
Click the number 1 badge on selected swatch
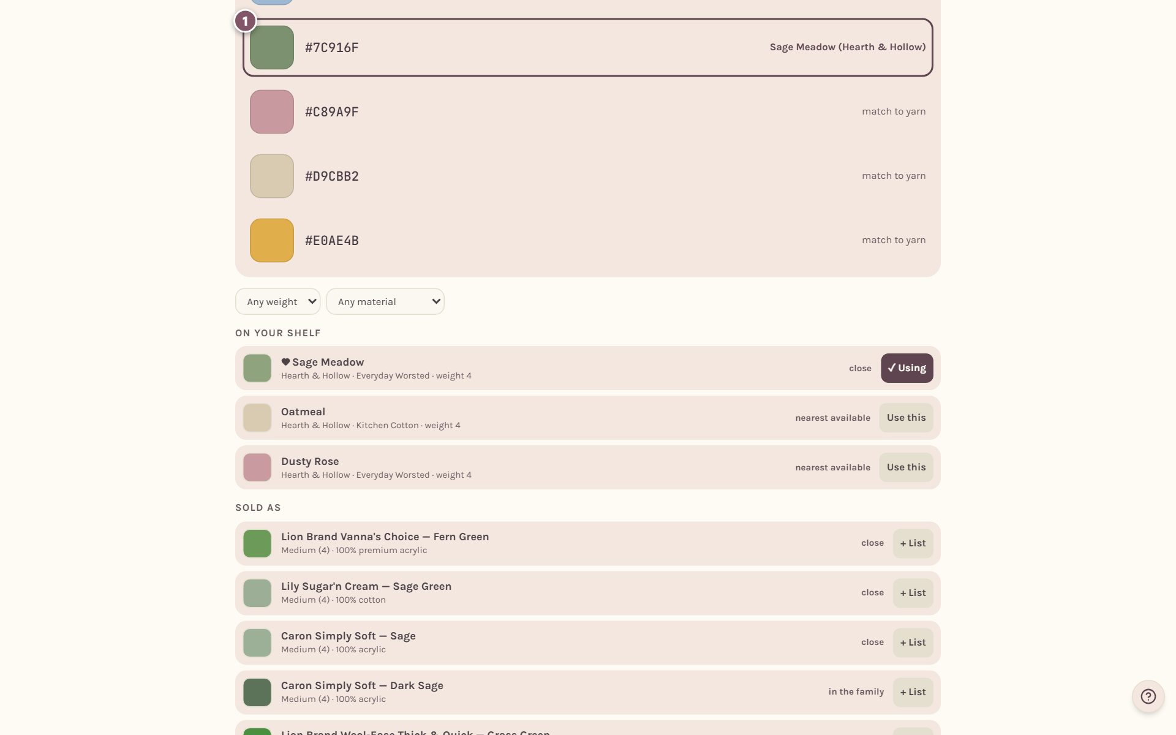[245, 21]
